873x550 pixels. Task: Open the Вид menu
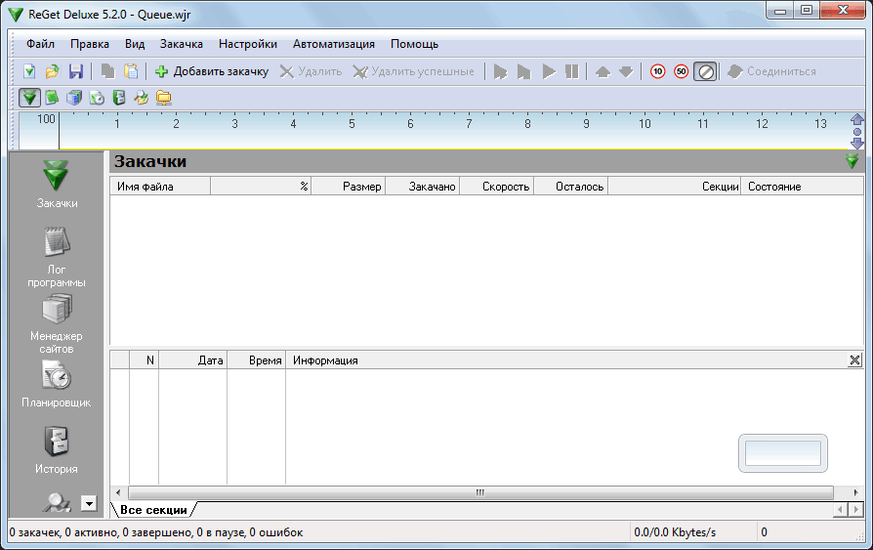(x=134, y=44)
